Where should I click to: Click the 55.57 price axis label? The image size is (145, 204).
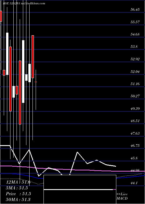coord(135,22)
